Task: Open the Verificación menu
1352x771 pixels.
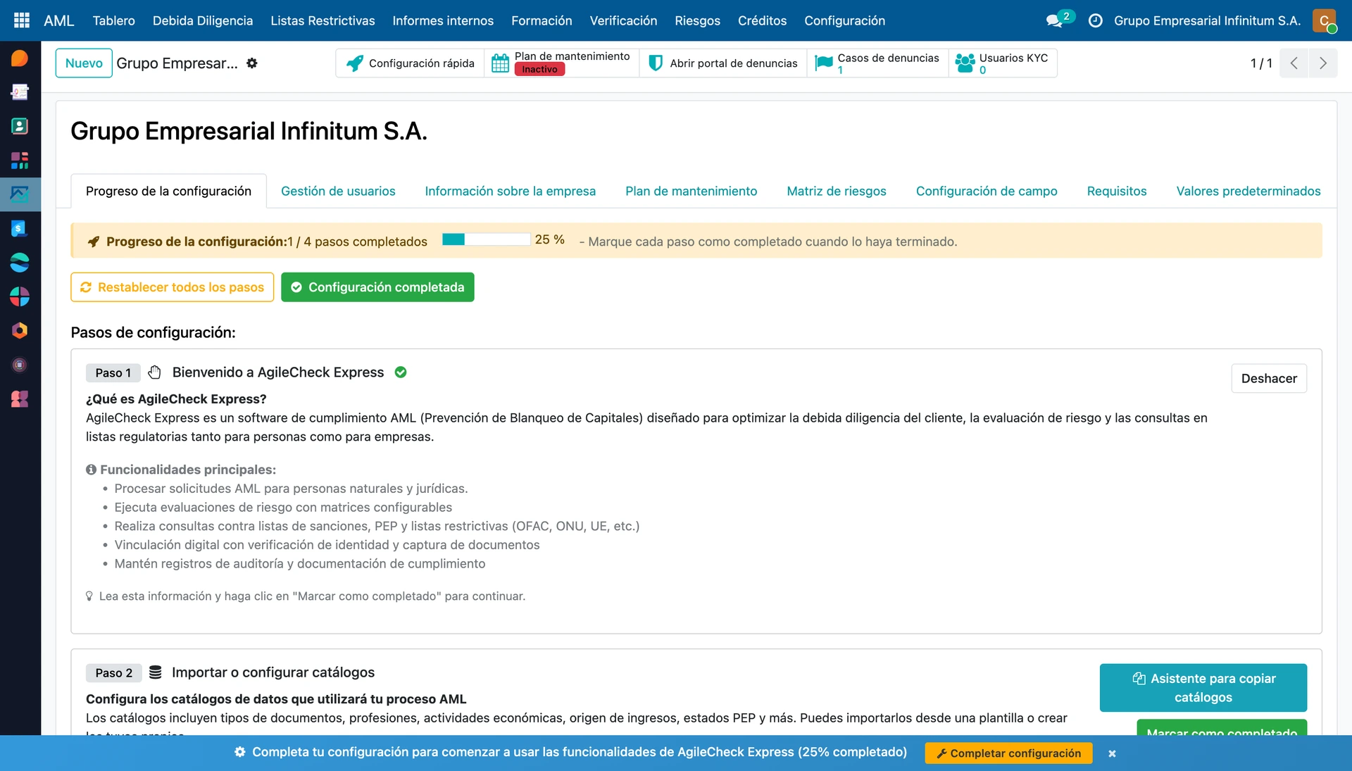Action: 623,20
